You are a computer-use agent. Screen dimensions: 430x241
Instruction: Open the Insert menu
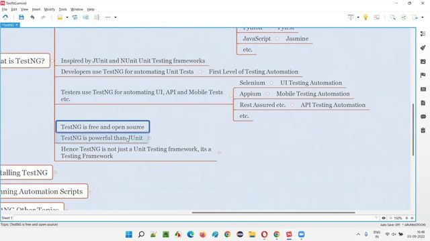[36, 9]
